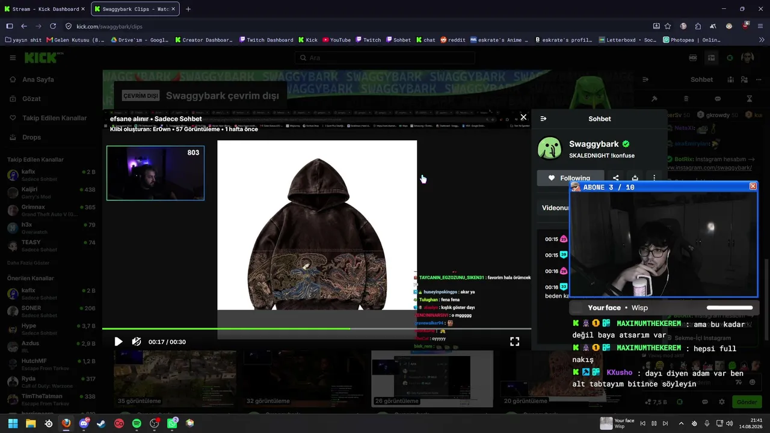Open the TEASY channel in the sidebar
The image size is (770, 433).
click(51, 245)
